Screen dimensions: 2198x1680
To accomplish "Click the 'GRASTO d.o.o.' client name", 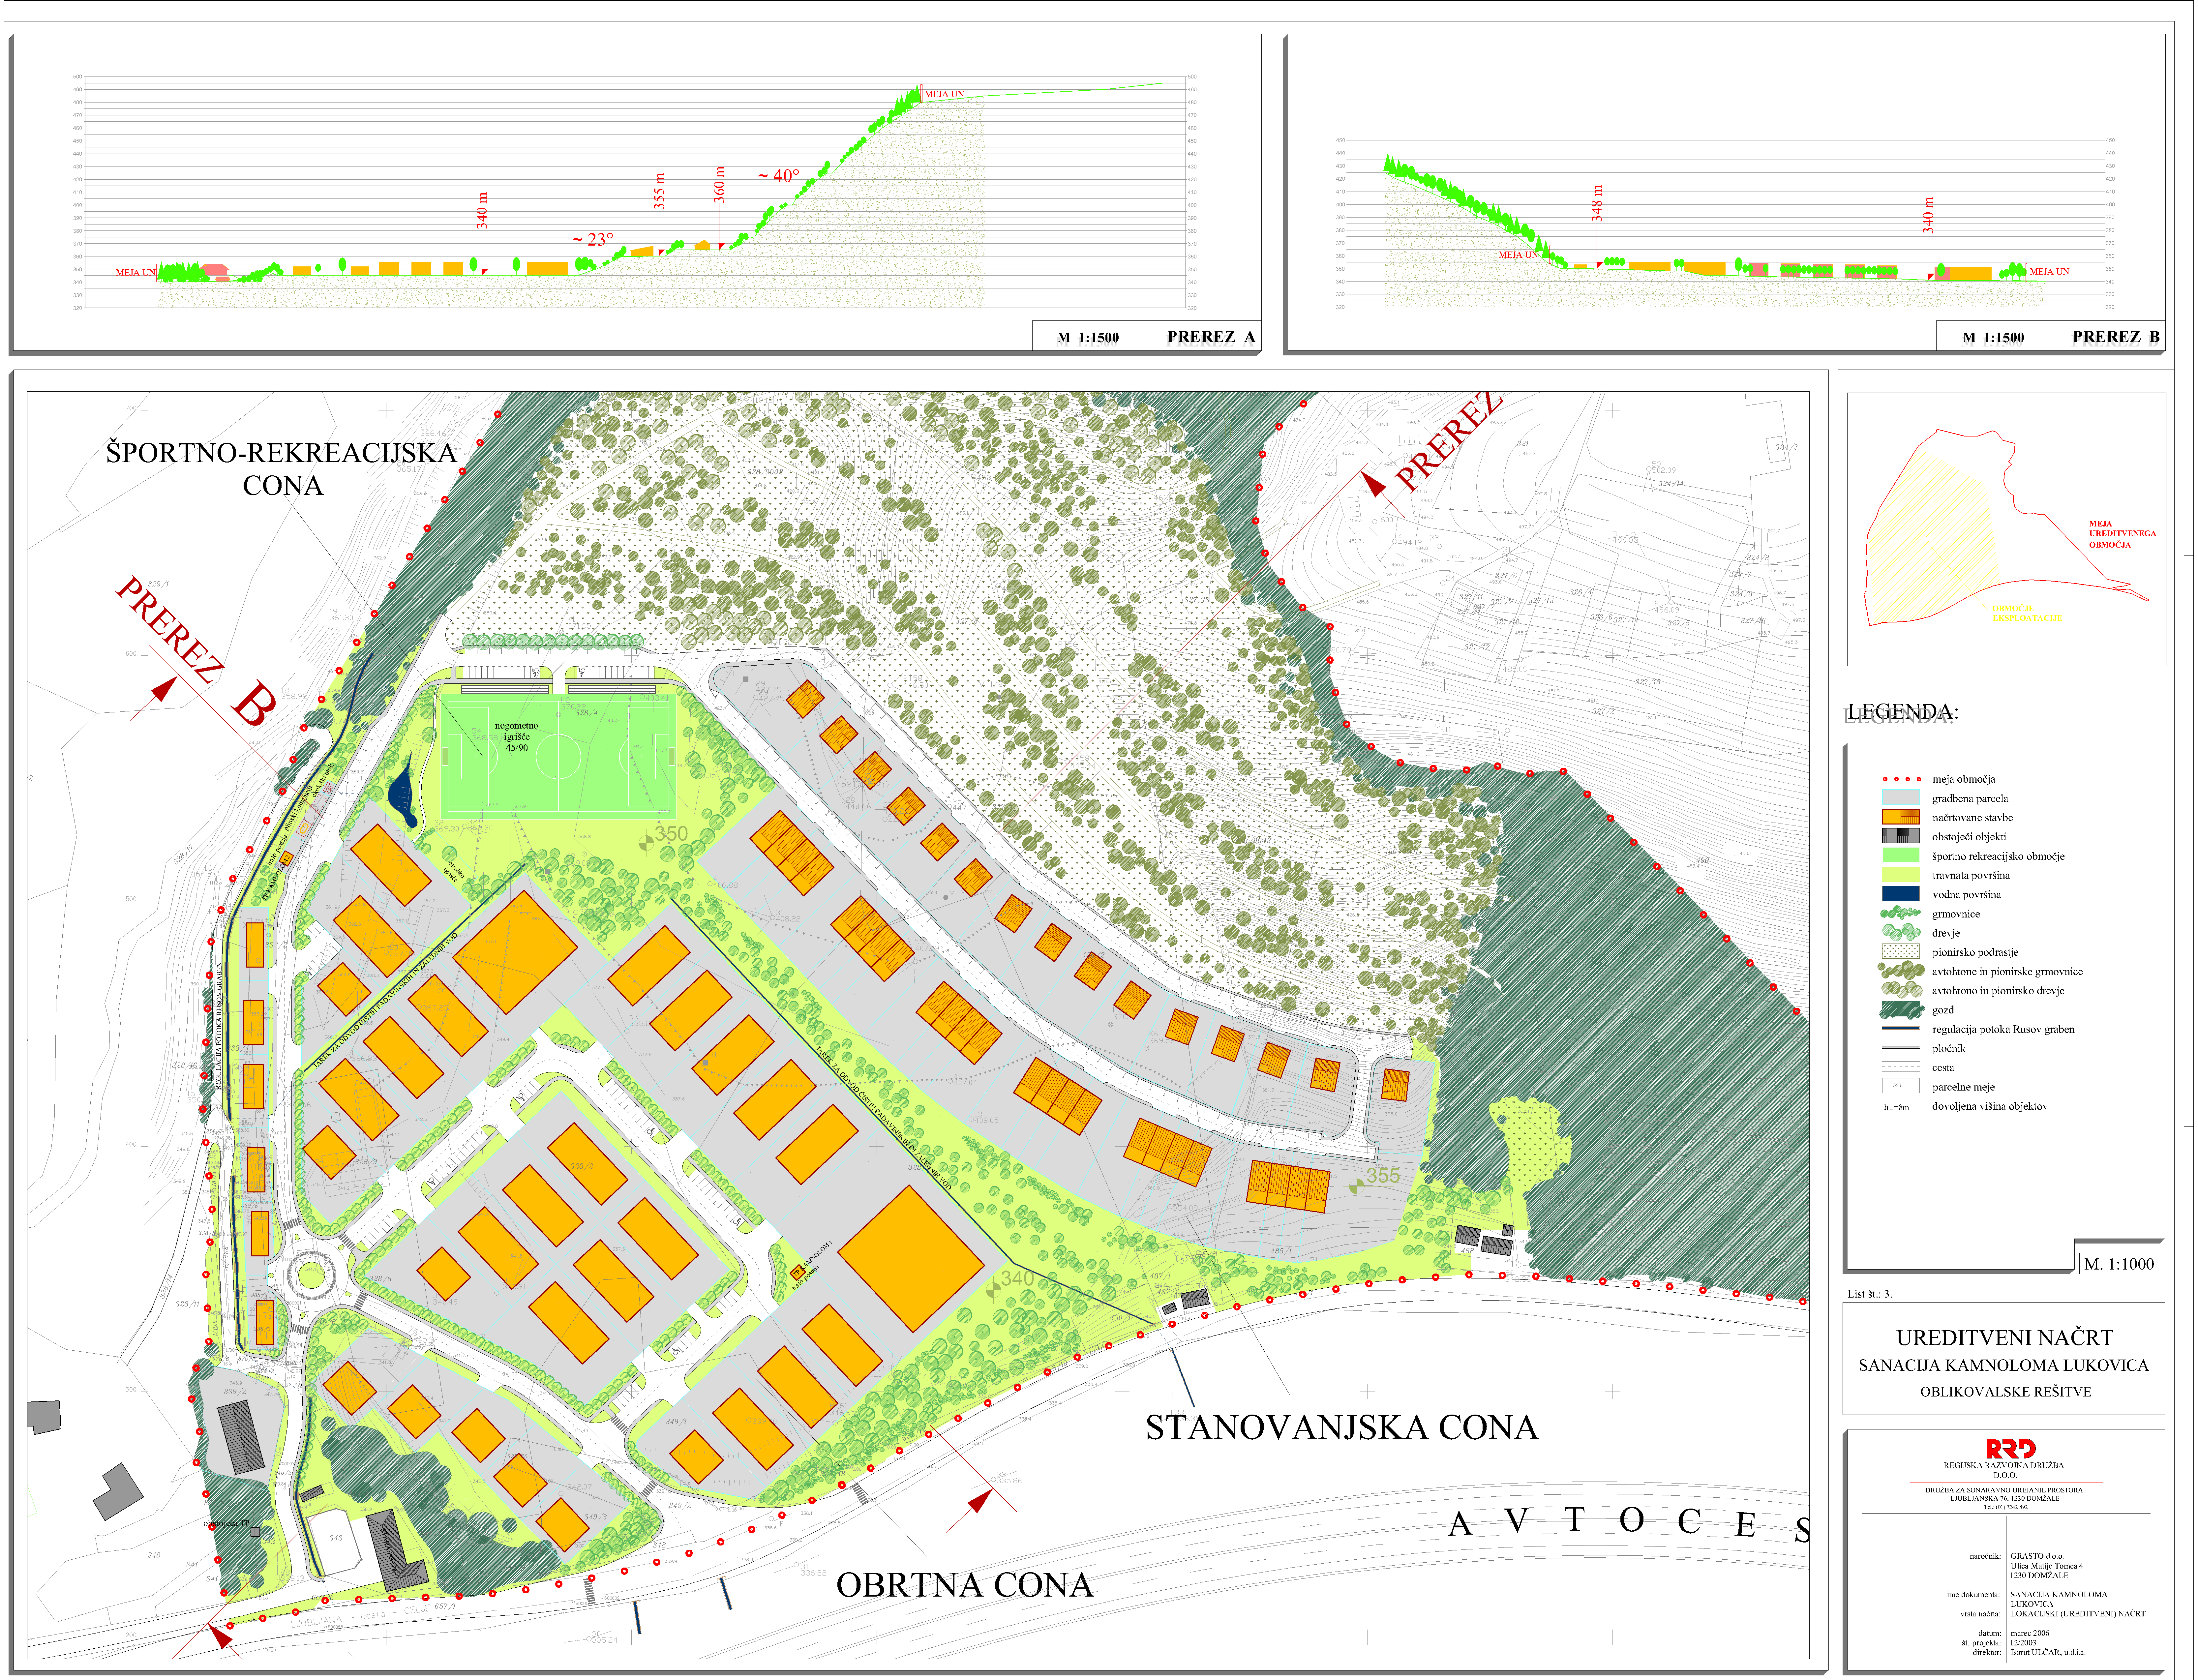I will click(2037, 1556).
